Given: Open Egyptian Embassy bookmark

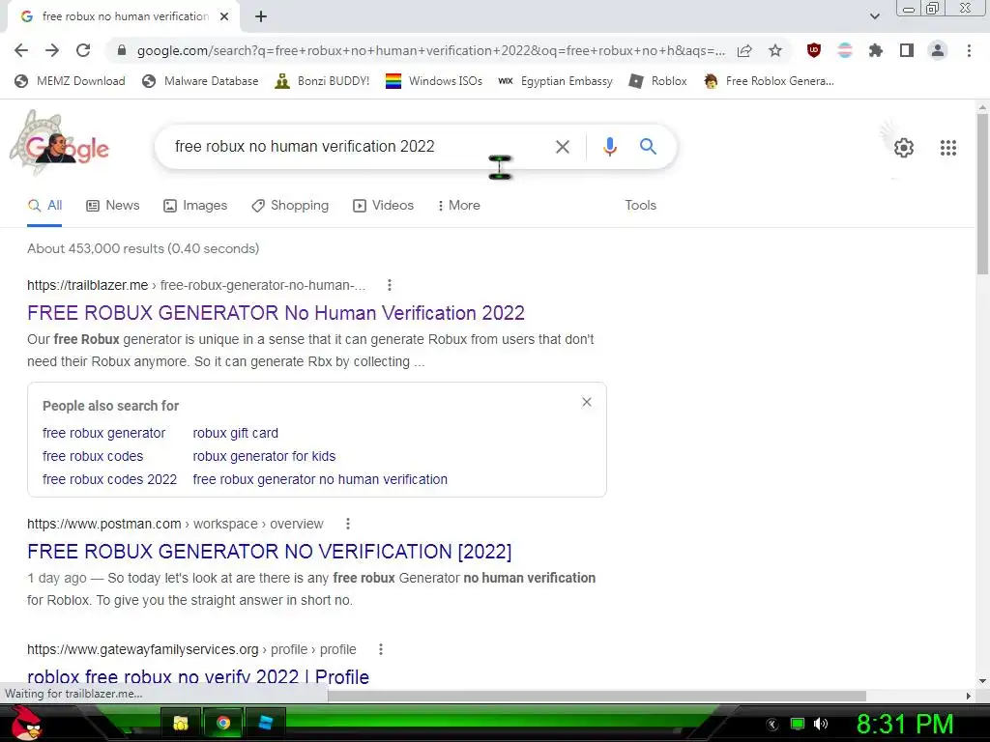Looking at the screenshot, I should [556, 81].
